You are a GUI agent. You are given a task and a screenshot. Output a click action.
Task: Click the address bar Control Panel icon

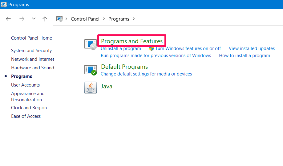click(59, 19)
